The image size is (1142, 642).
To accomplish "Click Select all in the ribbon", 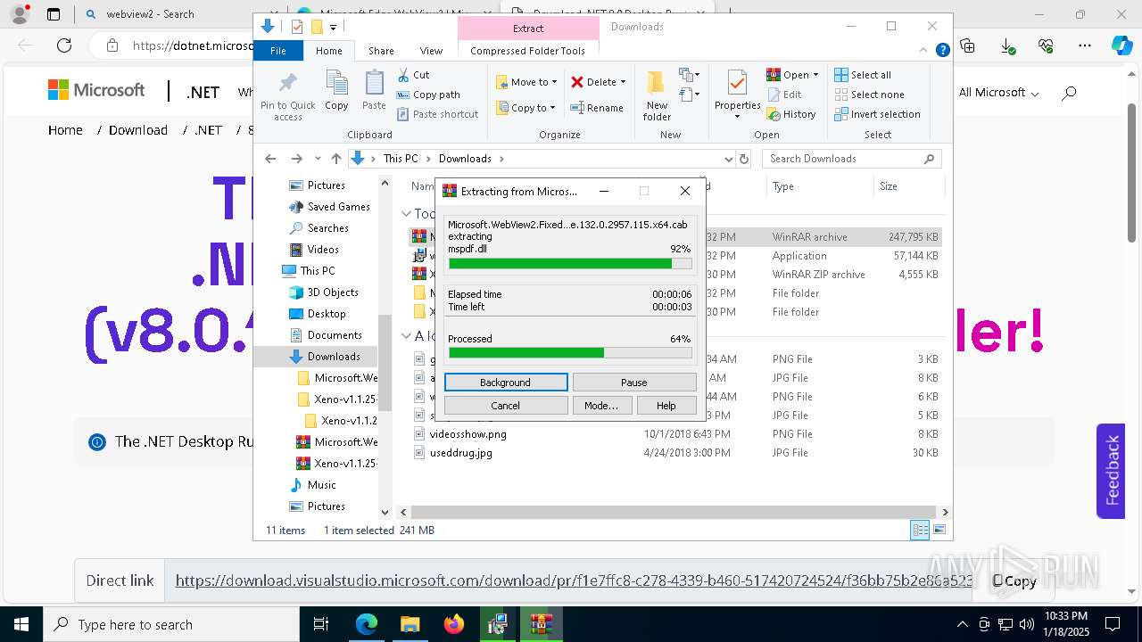I will pyautogui.click(x=863, y=75).
